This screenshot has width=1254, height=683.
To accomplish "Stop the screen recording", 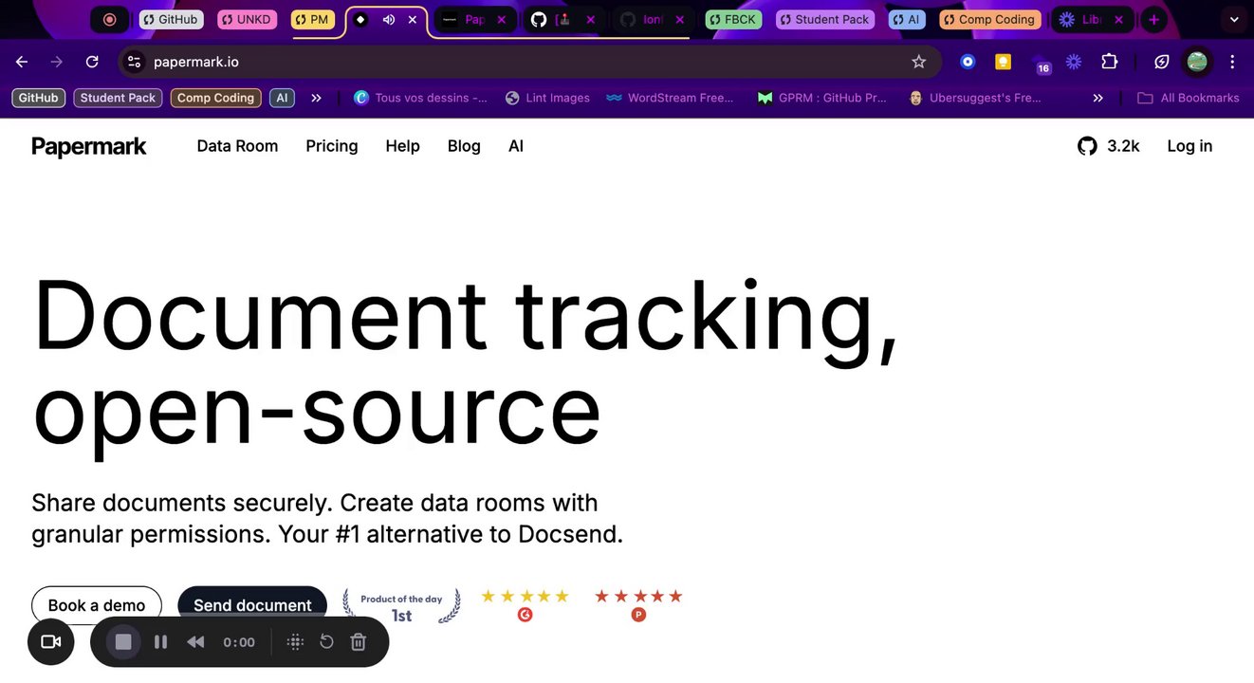I will [x=123, y=642].
